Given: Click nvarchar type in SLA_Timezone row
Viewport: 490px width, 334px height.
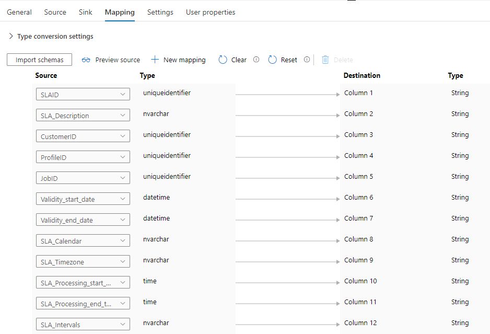Looking at the screenshot, I should tap(156, 260).
